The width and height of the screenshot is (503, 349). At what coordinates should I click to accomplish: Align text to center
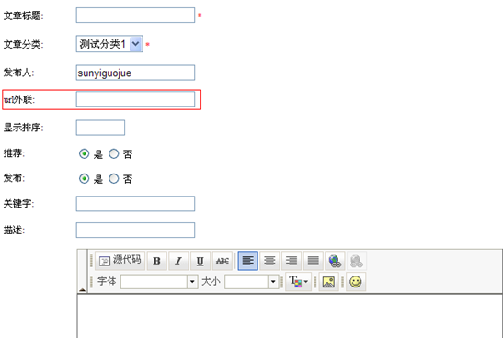[269, 261]
